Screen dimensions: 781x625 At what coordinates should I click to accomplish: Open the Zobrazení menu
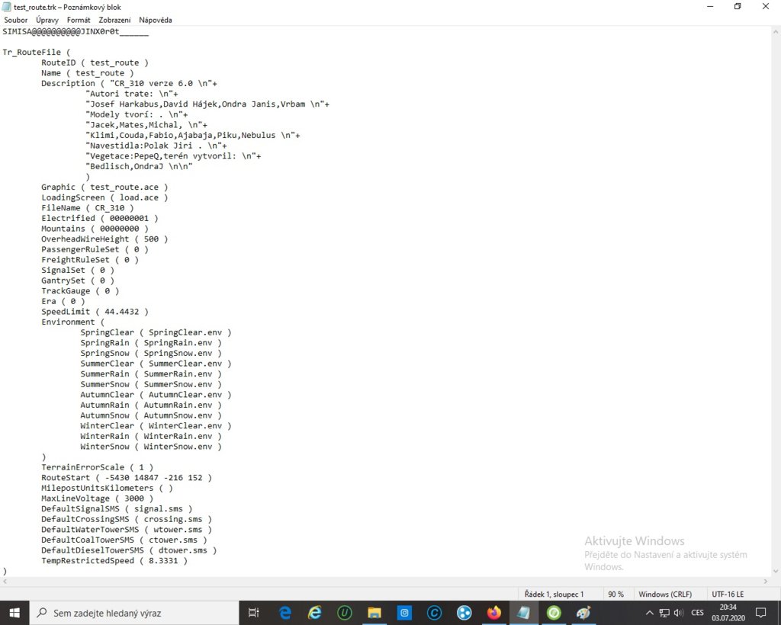pyautogui.click(x=114, y=20)
